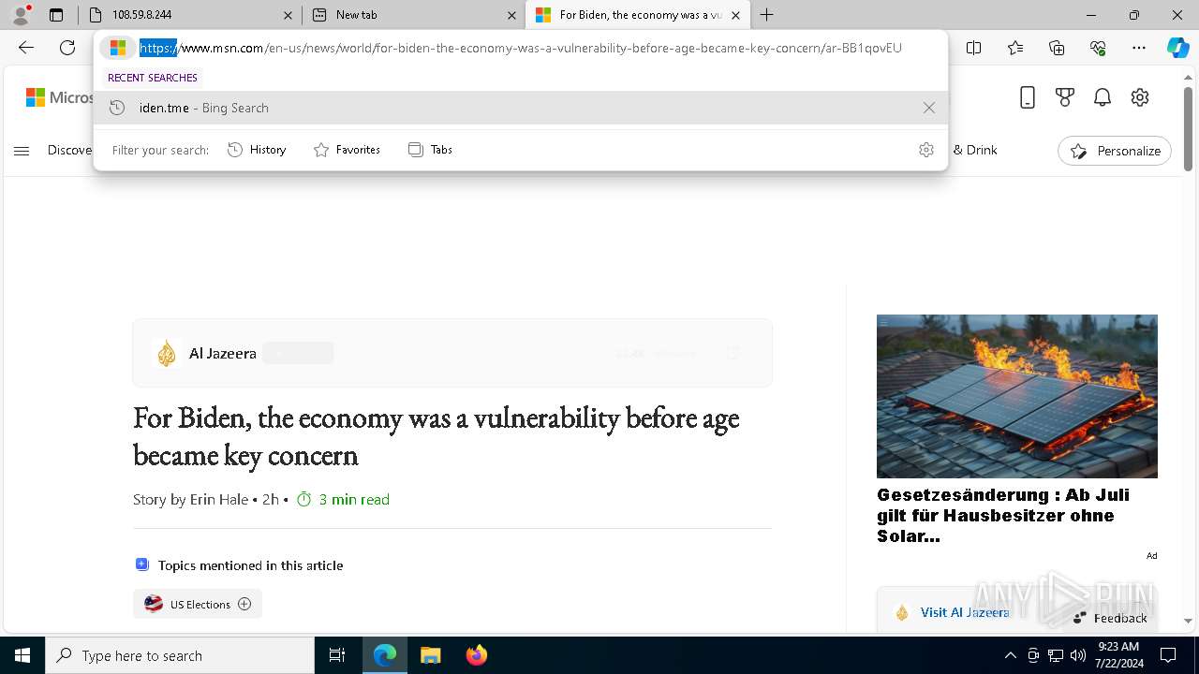Open Microsoft Edge taskbar icon

tap(385, 655)
